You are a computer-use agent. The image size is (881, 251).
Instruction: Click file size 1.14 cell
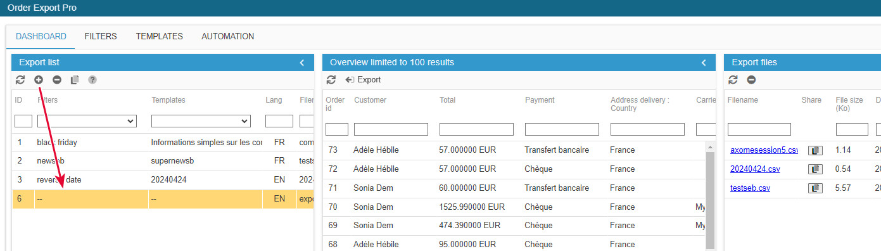[844, 150]
